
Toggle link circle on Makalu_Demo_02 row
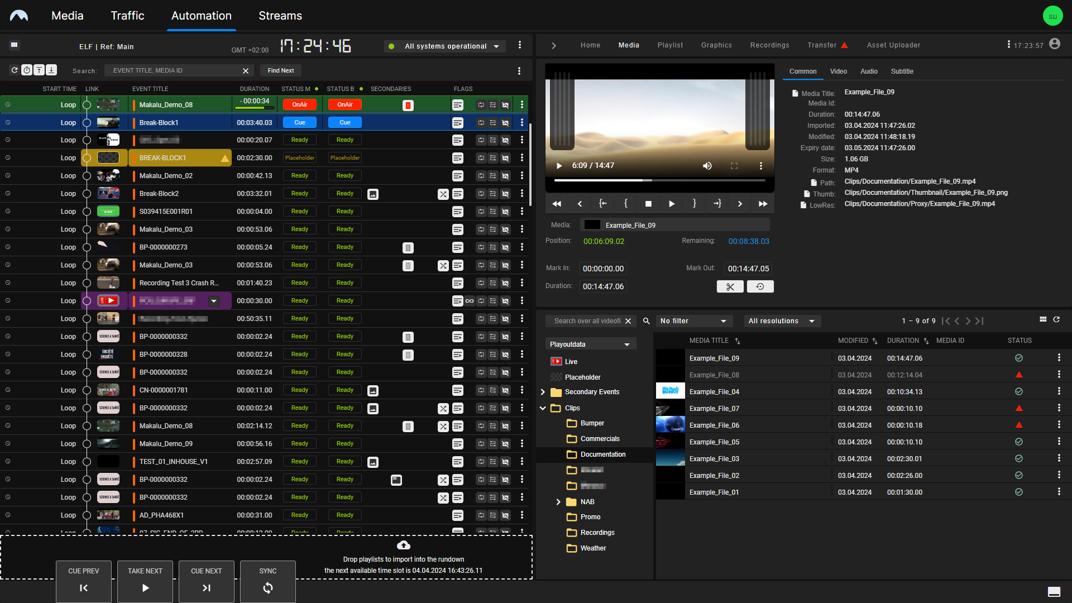click(x=87, y=176)
